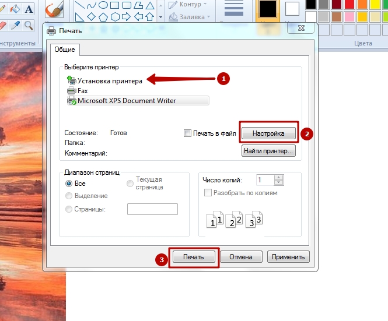Choose the oval shape in shapes gallery
This screenshot has height=321, width=388.
pos(104,5)
